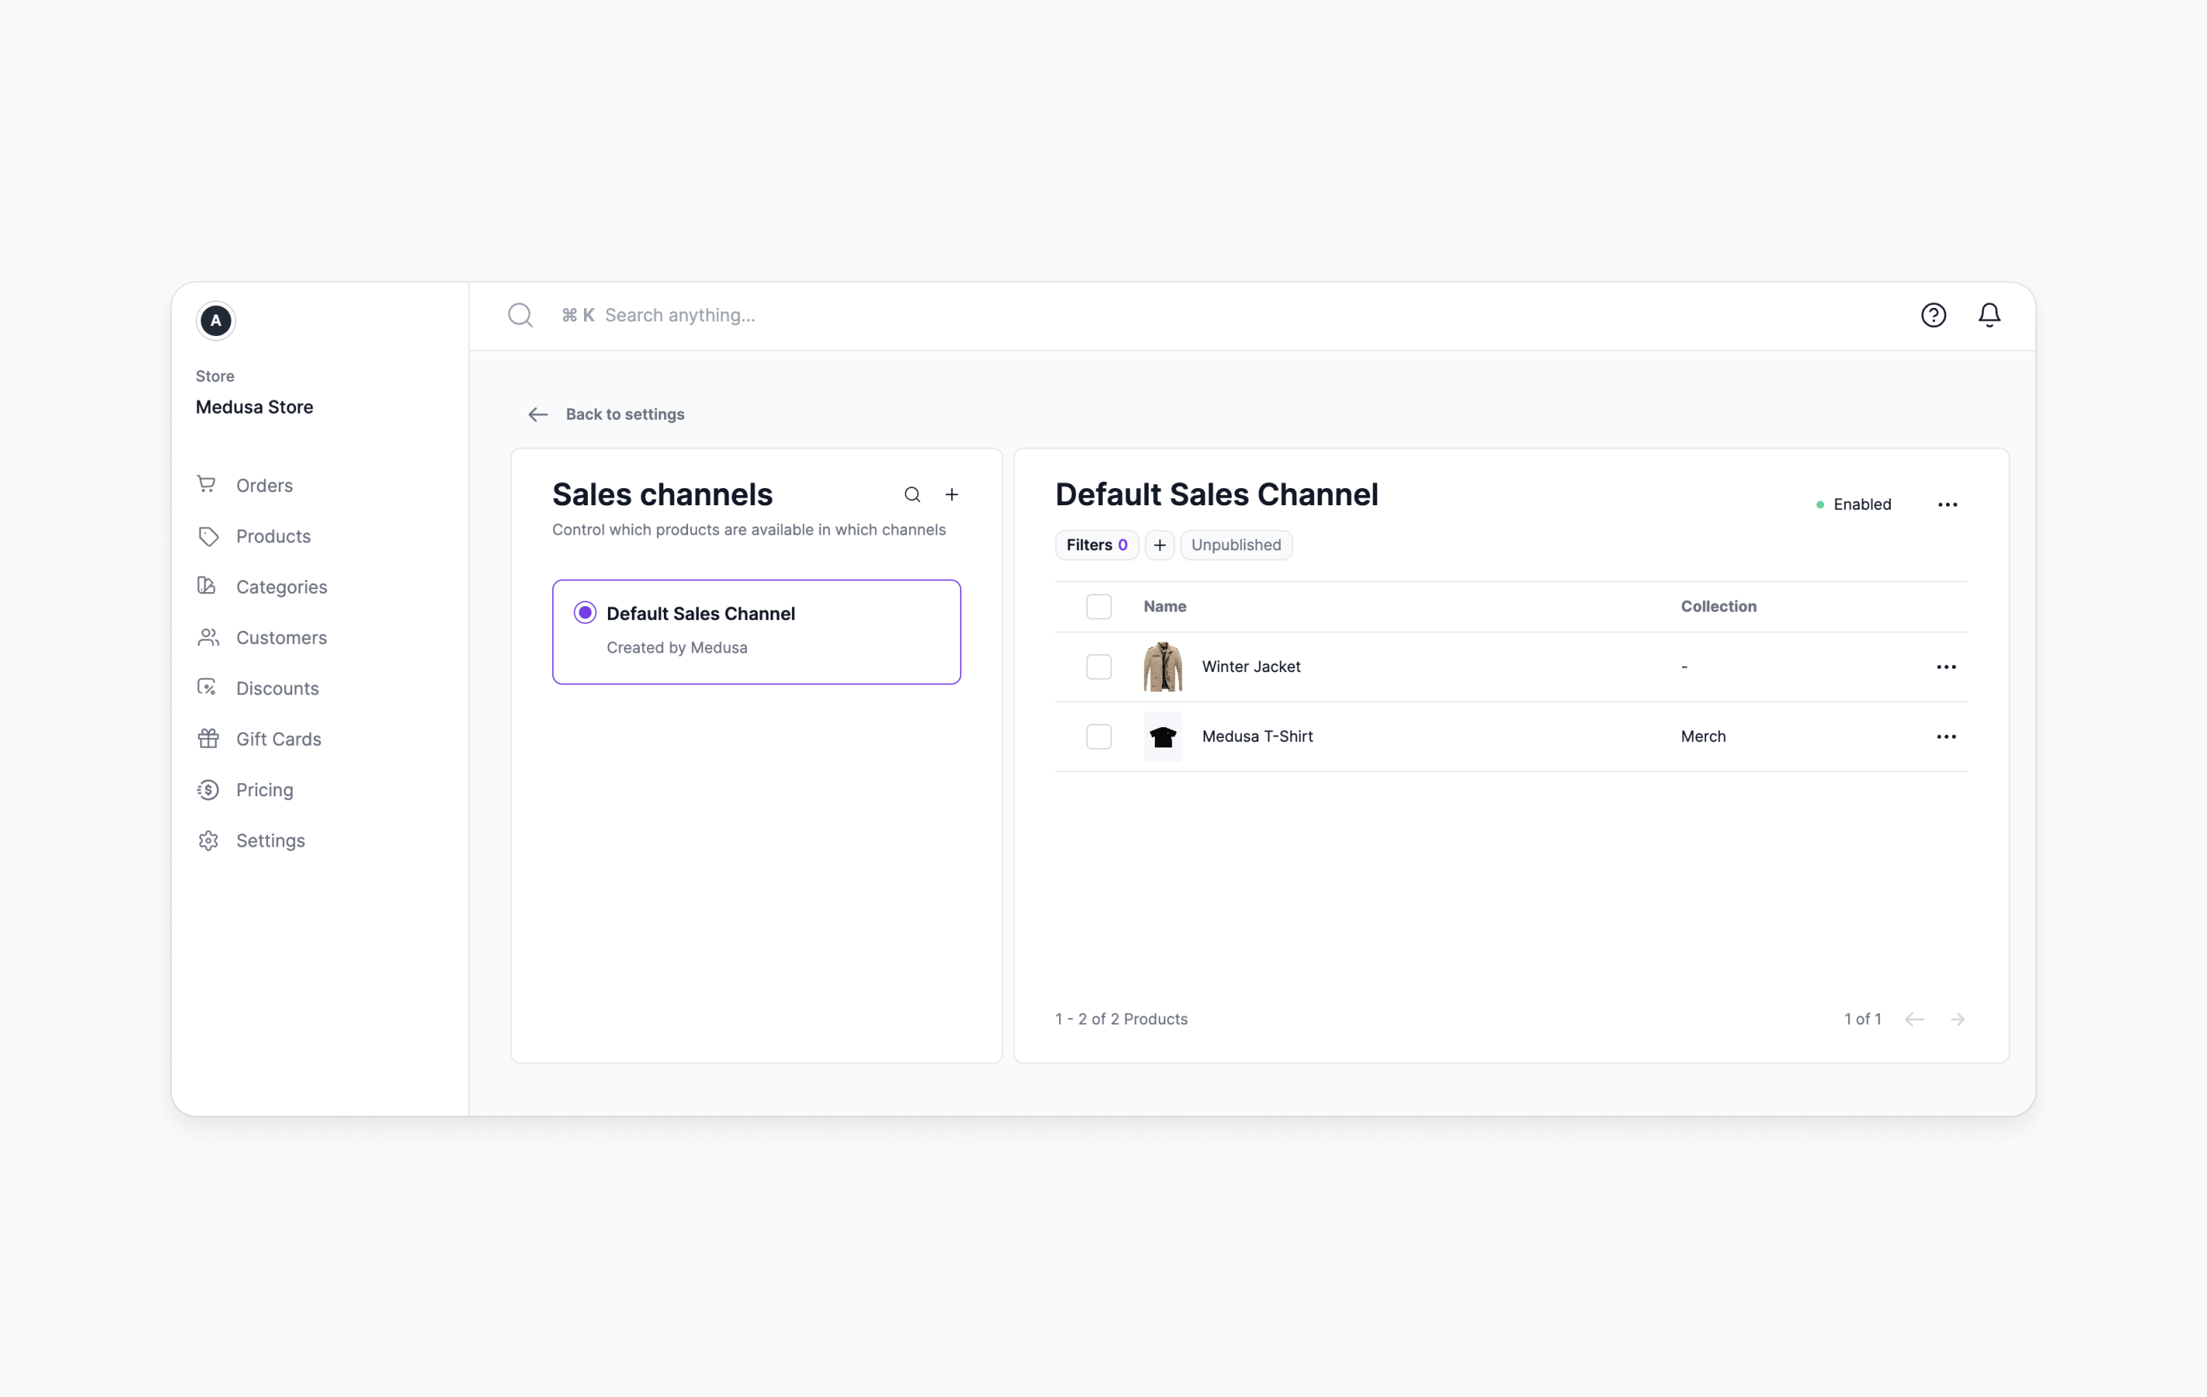
Task: Open the Medusa T-Shirt row actions menu
Action: 1946,737
